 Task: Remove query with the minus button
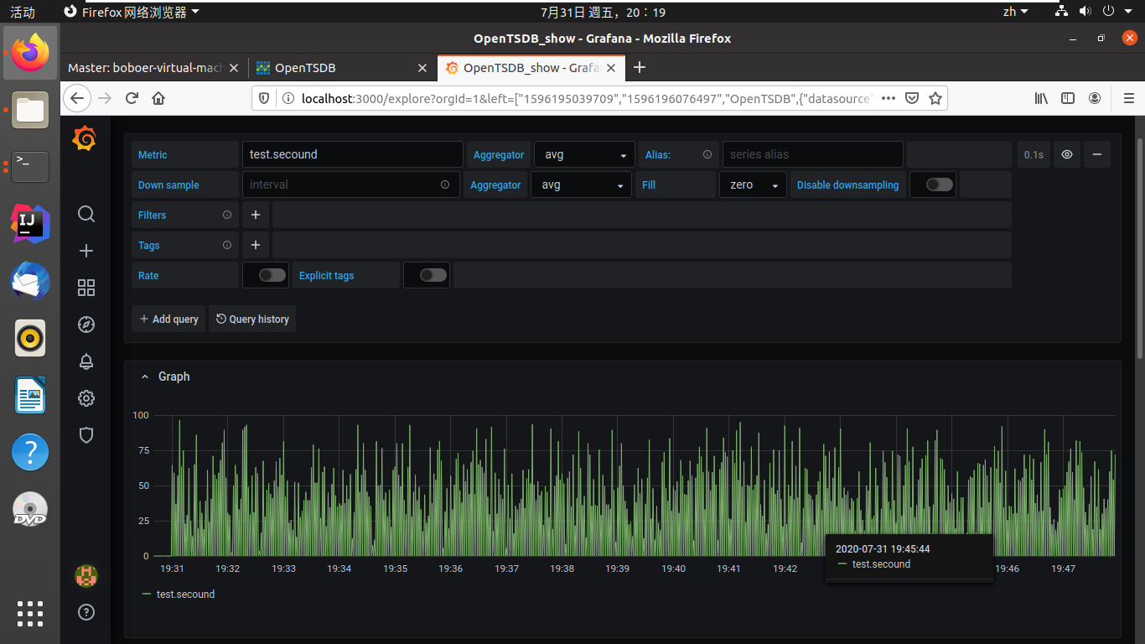point(1096,154)
